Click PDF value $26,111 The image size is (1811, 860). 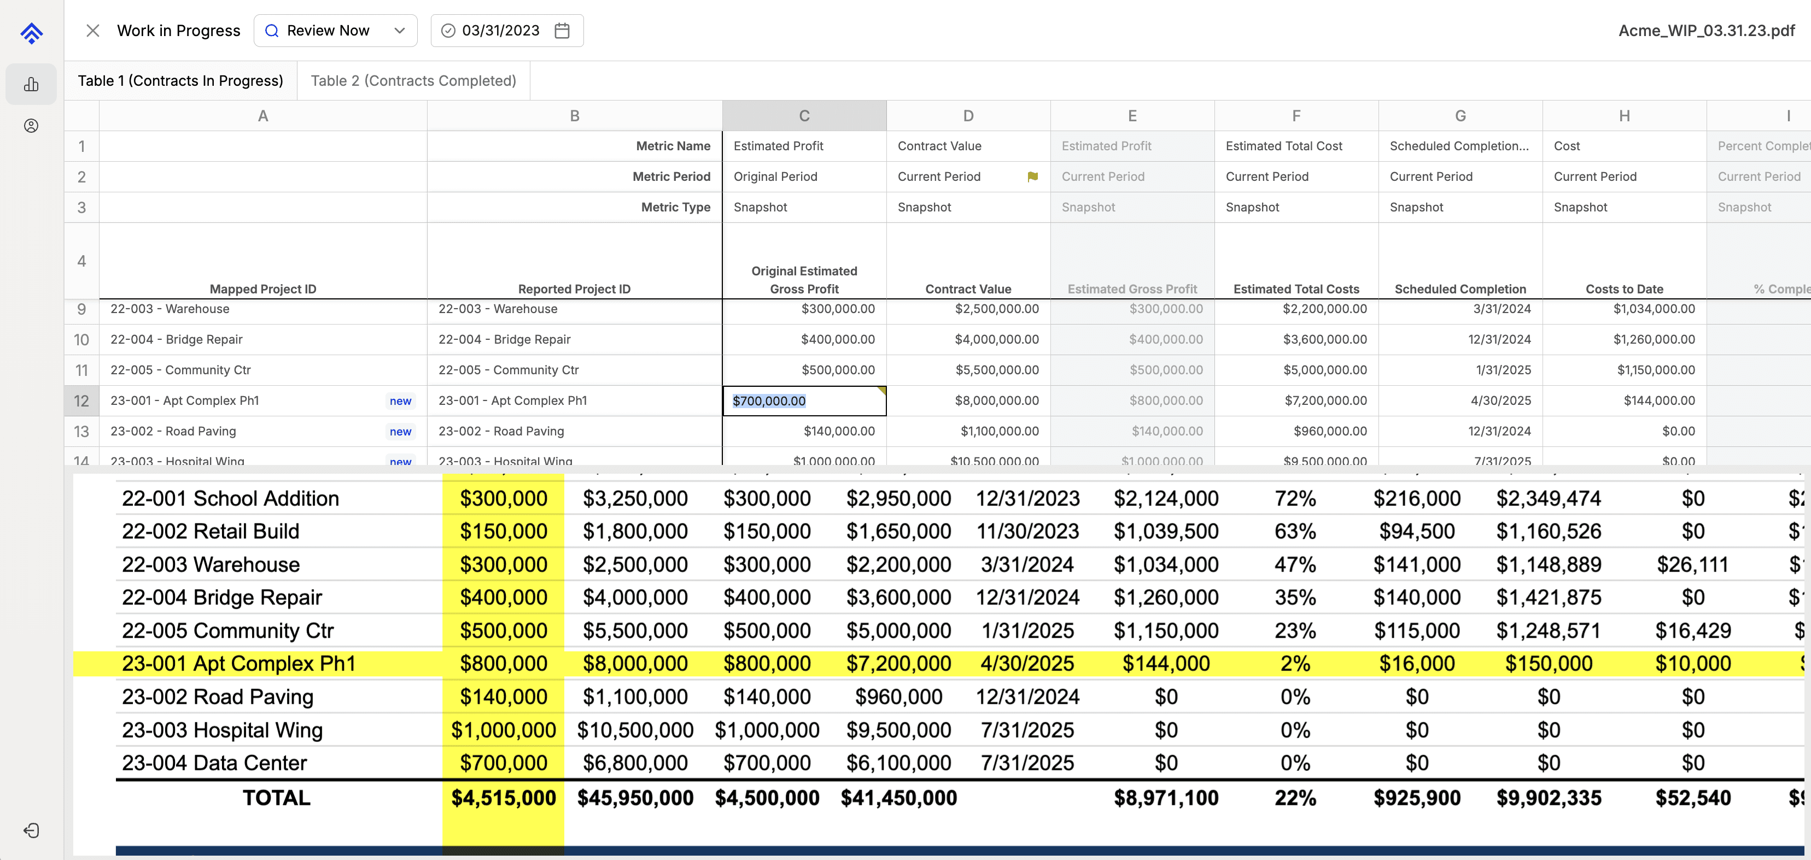pyautogui.click(x=1692, y=564)
